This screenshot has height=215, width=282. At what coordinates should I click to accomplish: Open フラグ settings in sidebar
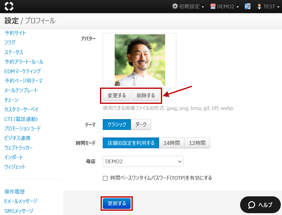click(x=10, y=43)
